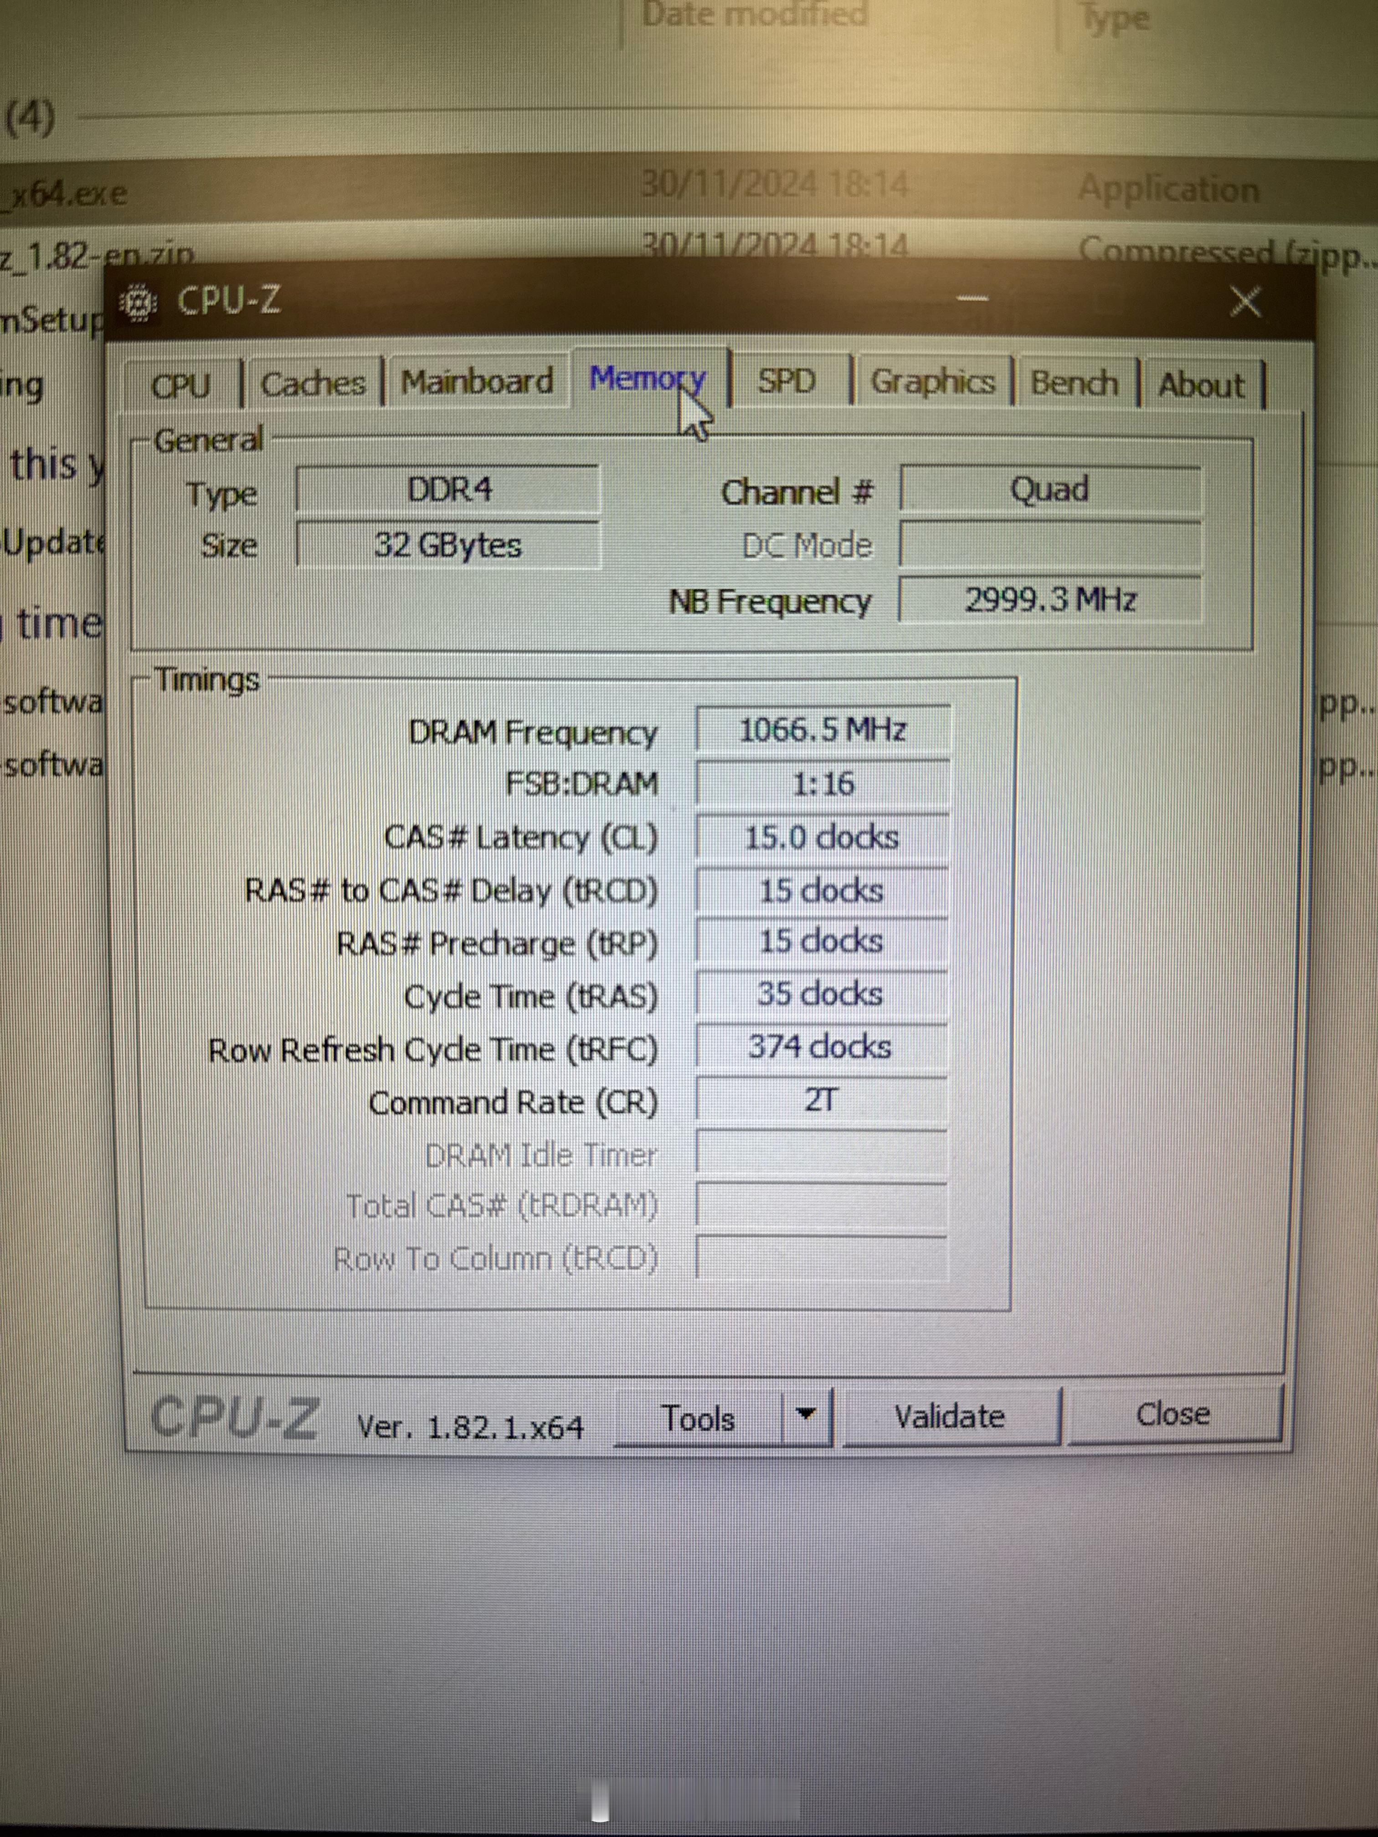Click the FSB:DRAM 1:16 value
Viewport: 1378px width, 1837px height.
823,784
